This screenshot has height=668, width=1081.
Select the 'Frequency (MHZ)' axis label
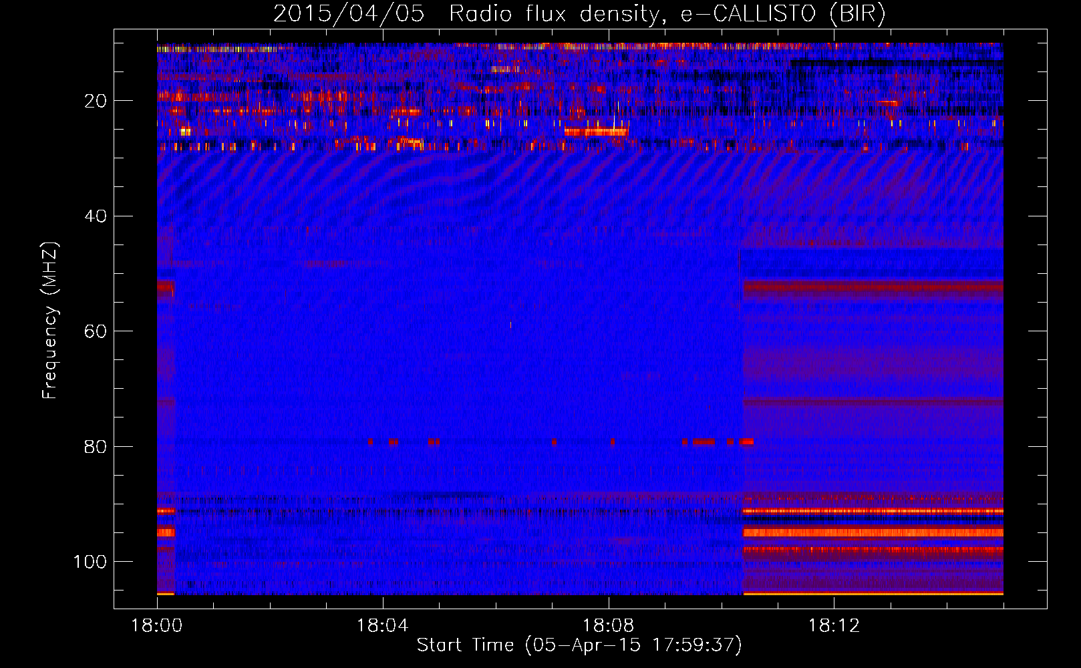pos(50,321)
